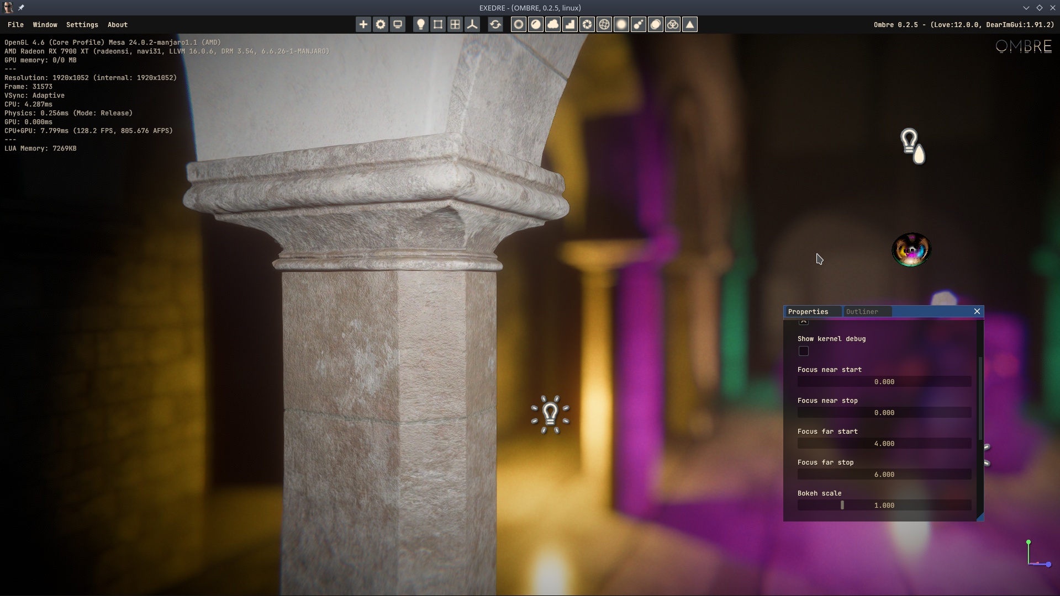Click the refresh arrows toolbar icon

click(x=495, y=24)
